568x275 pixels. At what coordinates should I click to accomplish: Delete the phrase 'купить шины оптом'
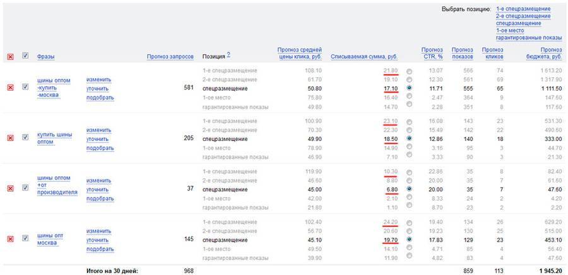10,138
